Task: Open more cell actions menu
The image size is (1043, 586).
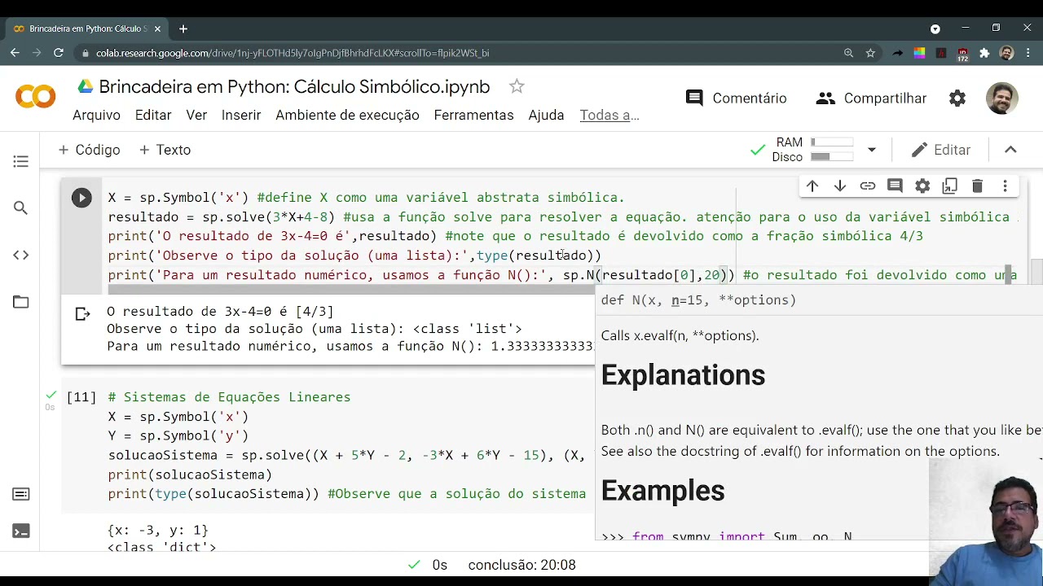Action: click(1006, 186)
